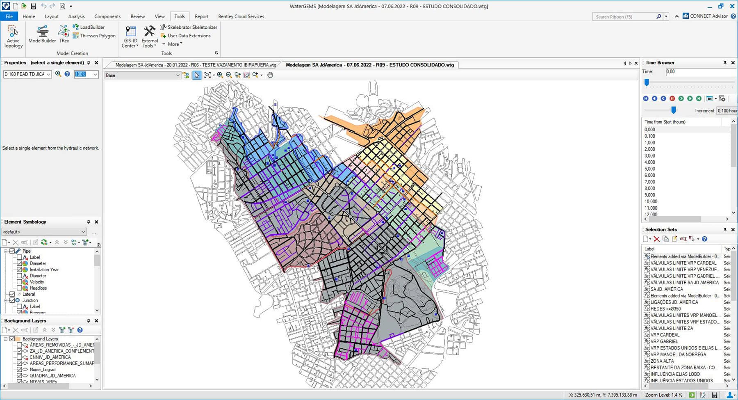Enable Pipe Headloss color coding
Screen dimensions: 738x400
(19, 288)
